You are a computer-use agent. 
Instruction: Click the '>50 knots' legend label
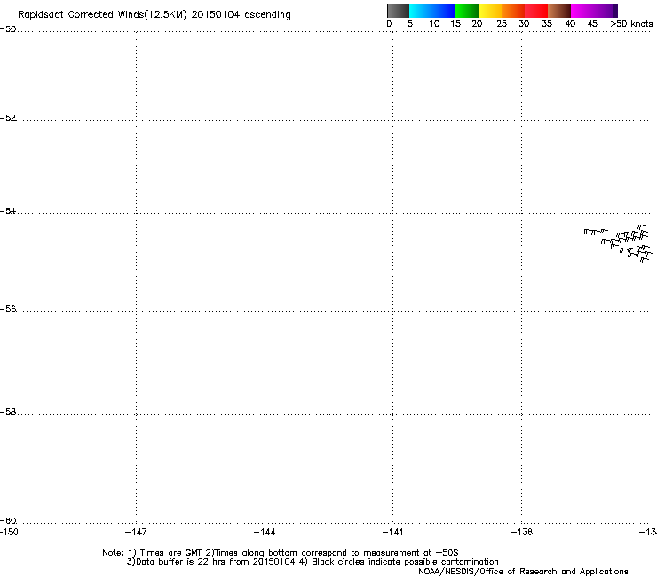pos(631,24)
